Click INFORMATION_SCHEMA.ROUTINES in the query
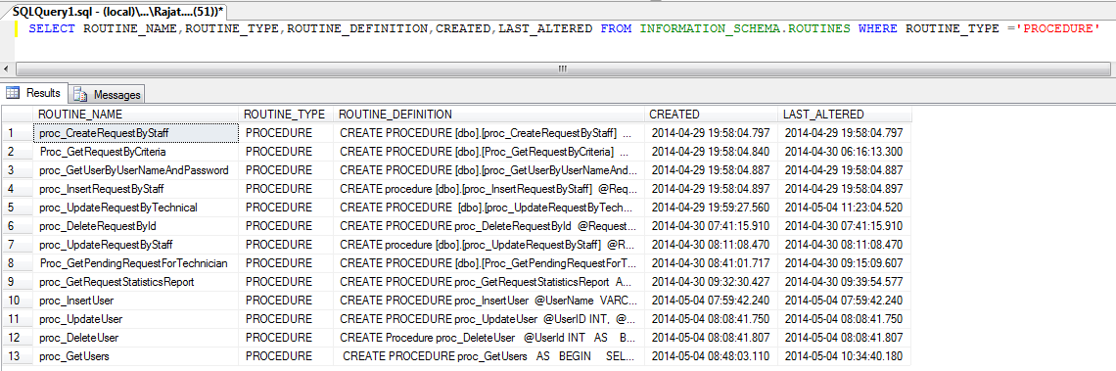Screen dimensions: 1116x371 tap(744, 29)
